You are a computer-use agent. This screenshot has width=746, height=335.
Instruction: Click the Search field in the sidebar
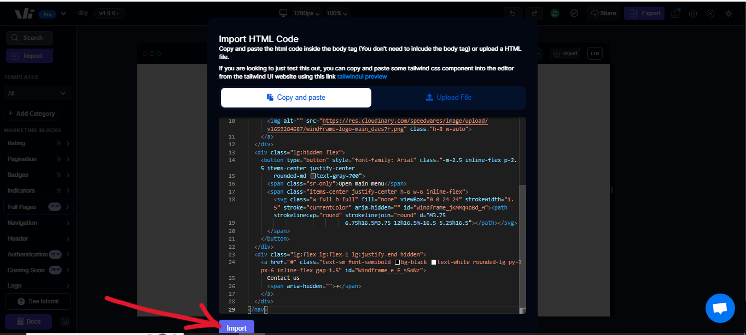30,37
